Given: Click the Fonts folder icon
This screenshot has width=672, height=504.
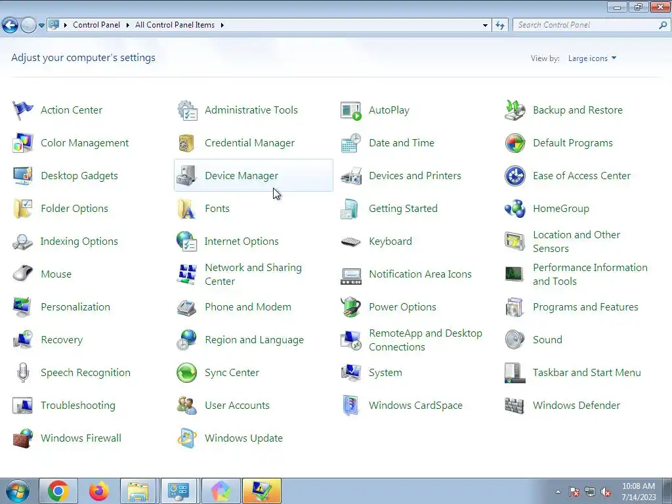Looking at the screenshot, I should point(187,208).
